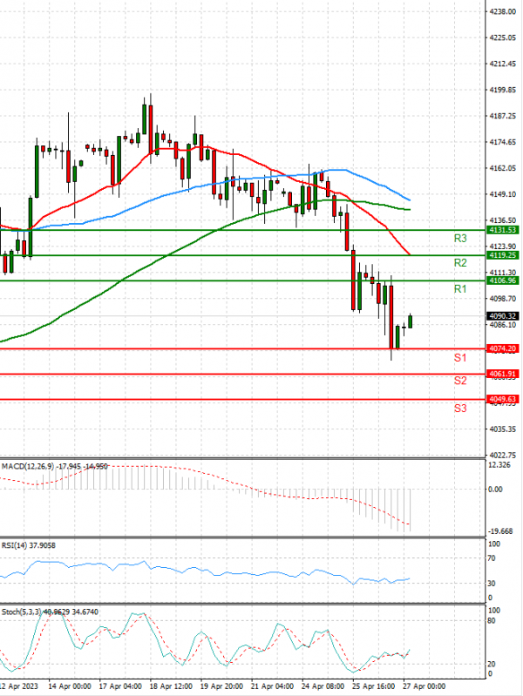Viewport: 523px width, 696px height.
Task: Click the MACD -19.668 scale value
Action: [x=499, y=531]
